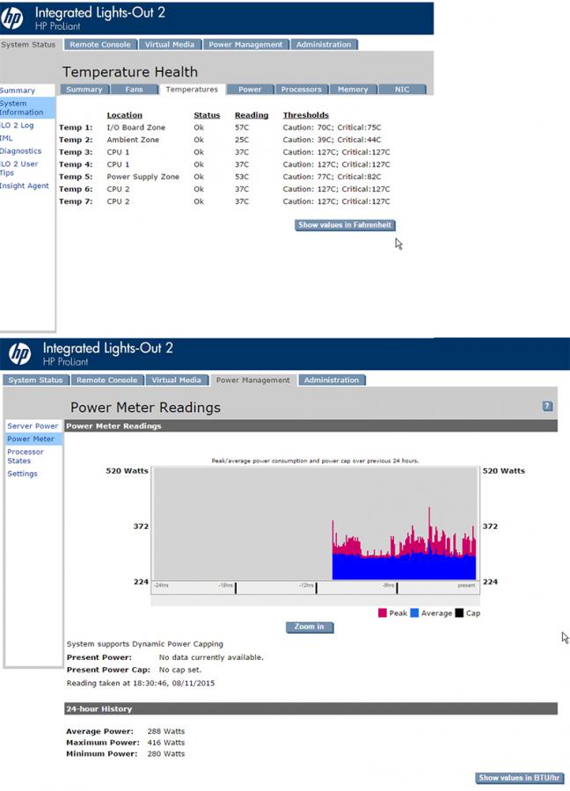570x791 pixels.
Task: Click the Status column header
Action: coord(207,115)
